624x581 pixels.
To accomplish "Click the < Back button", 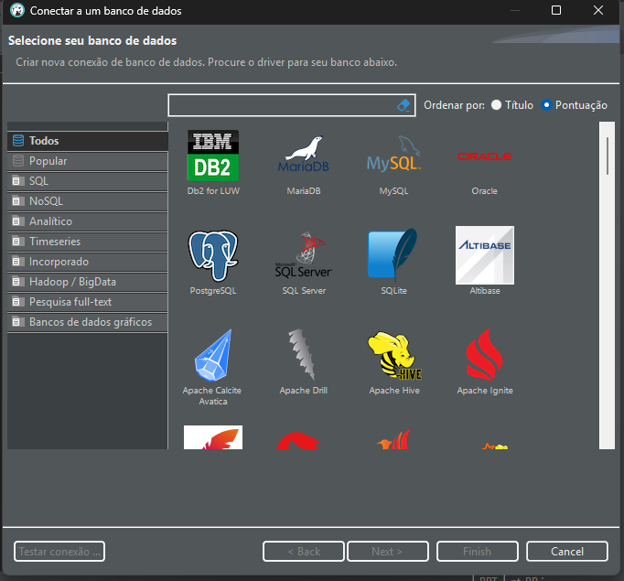I will pos(303,551).
